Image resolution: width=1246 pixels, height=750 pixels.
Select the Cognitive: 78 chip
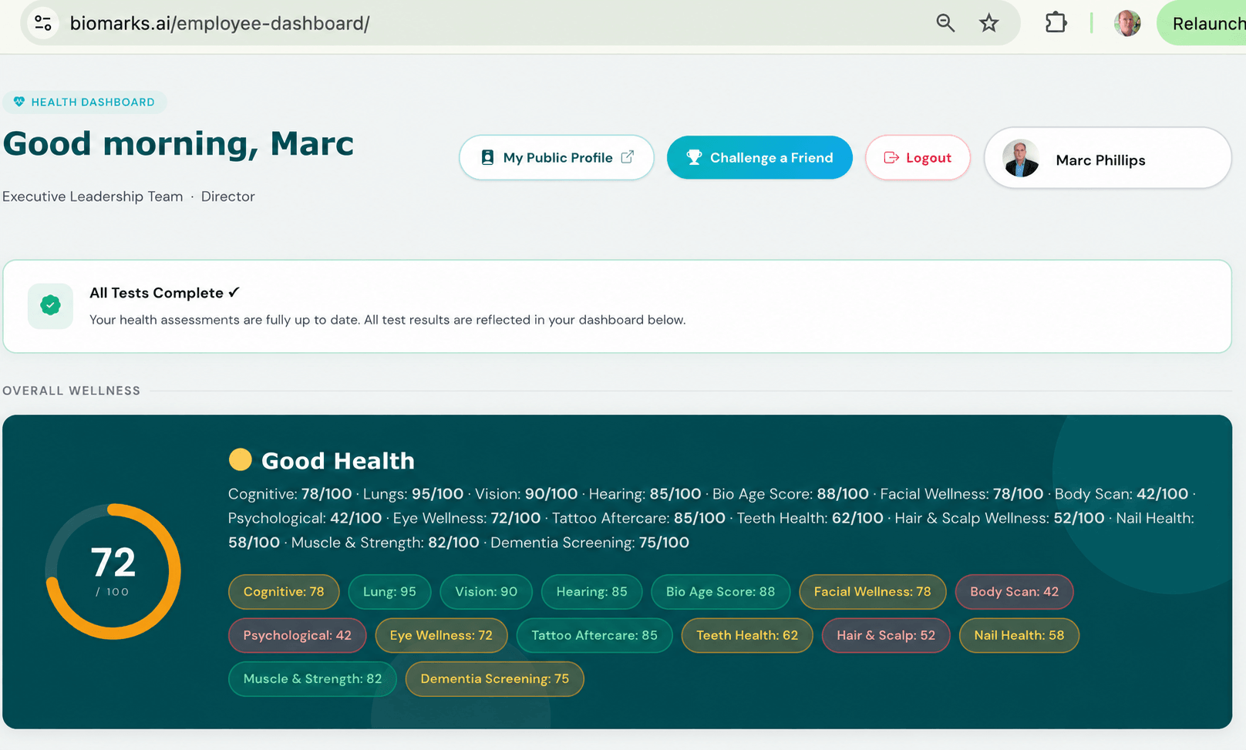pos(284,592)
